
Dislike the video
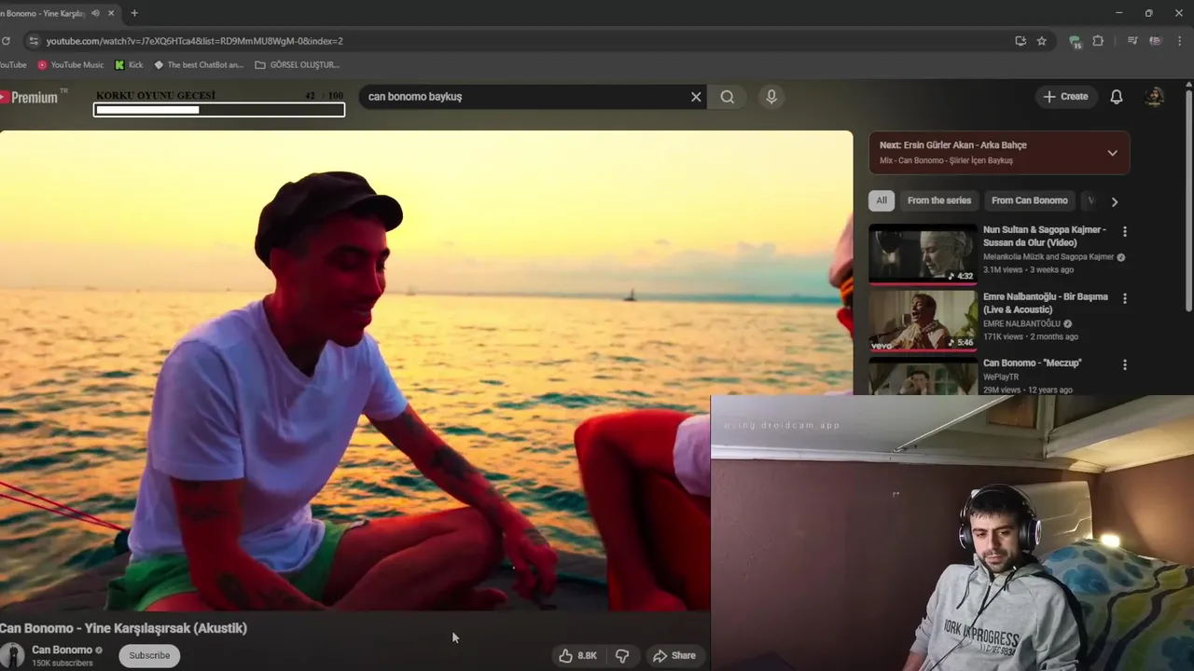click(622, 656)
